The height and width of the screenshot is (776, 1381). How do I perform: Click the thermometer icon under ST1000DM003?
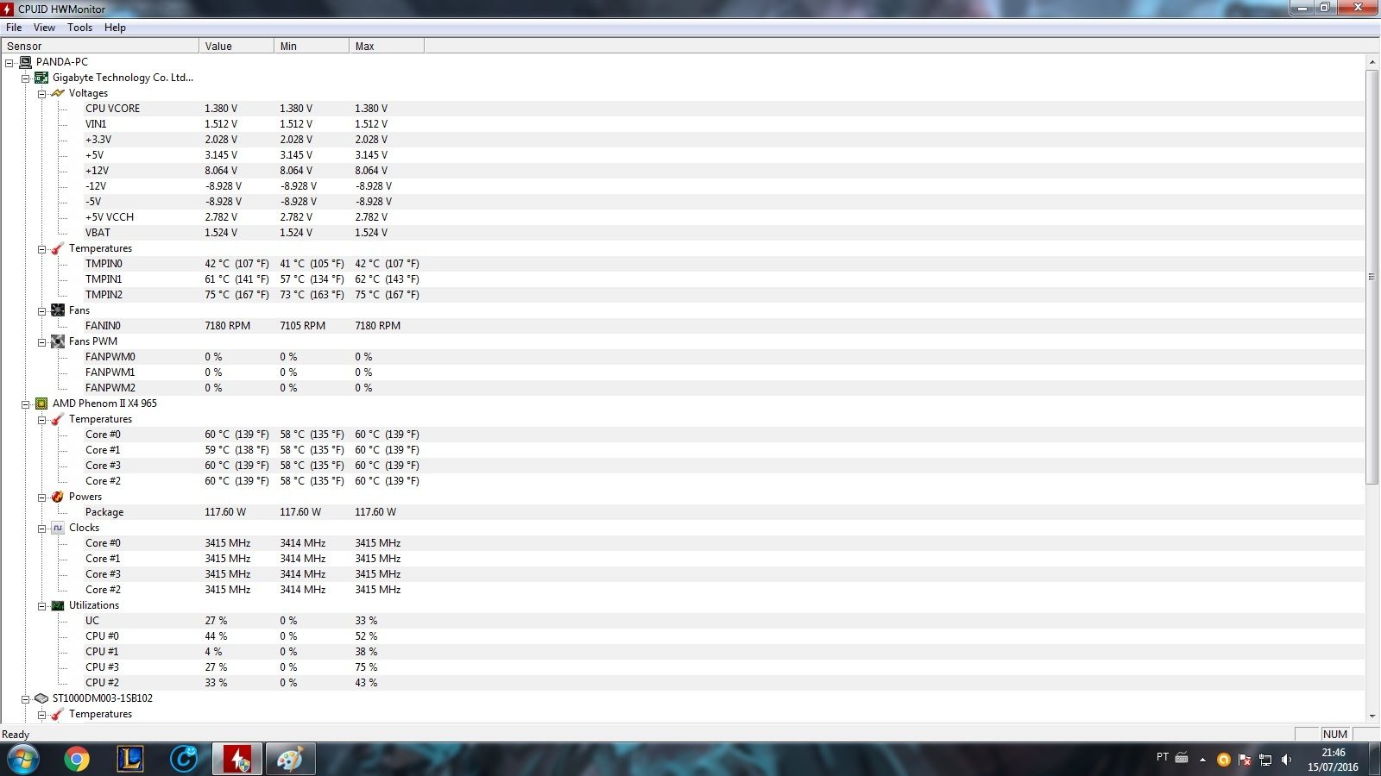click(58, 714)
